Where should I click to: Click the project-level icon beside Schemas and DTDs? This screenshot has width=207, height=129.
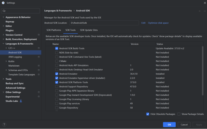click(39, 70)
